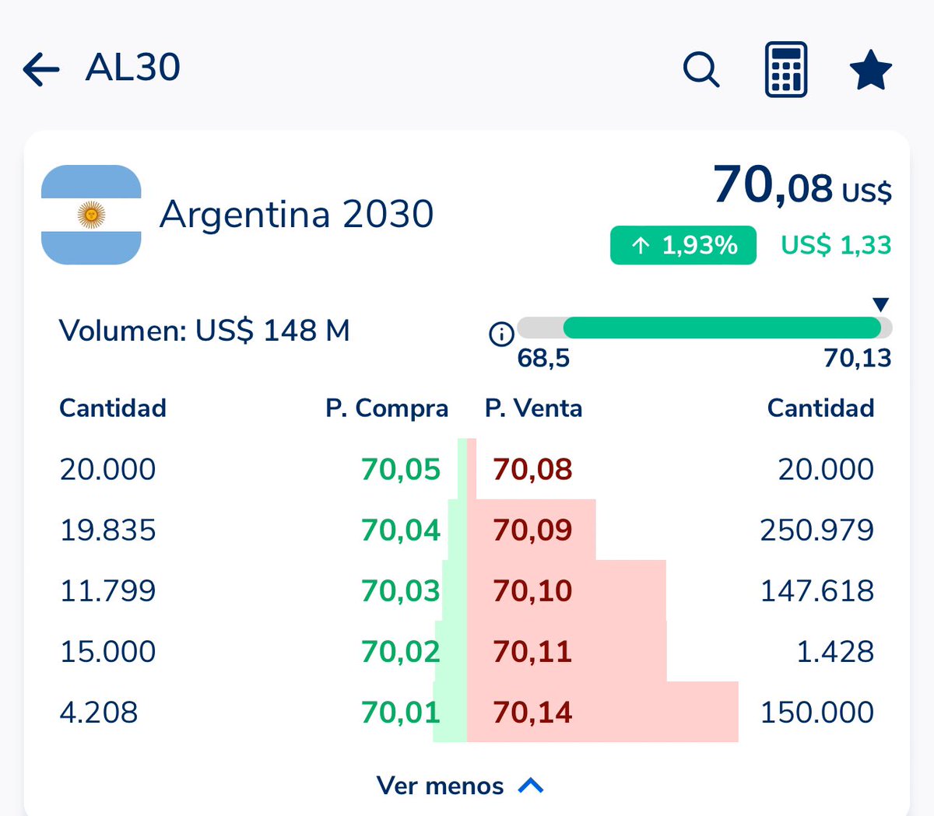Select the 70,05 buy price
Image resolution: width=934 pixels, height=816 pixels.
click(400, 470)
